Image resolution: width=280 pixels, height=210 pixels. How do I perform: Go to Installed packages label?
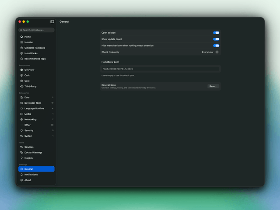tap(29, 42)
